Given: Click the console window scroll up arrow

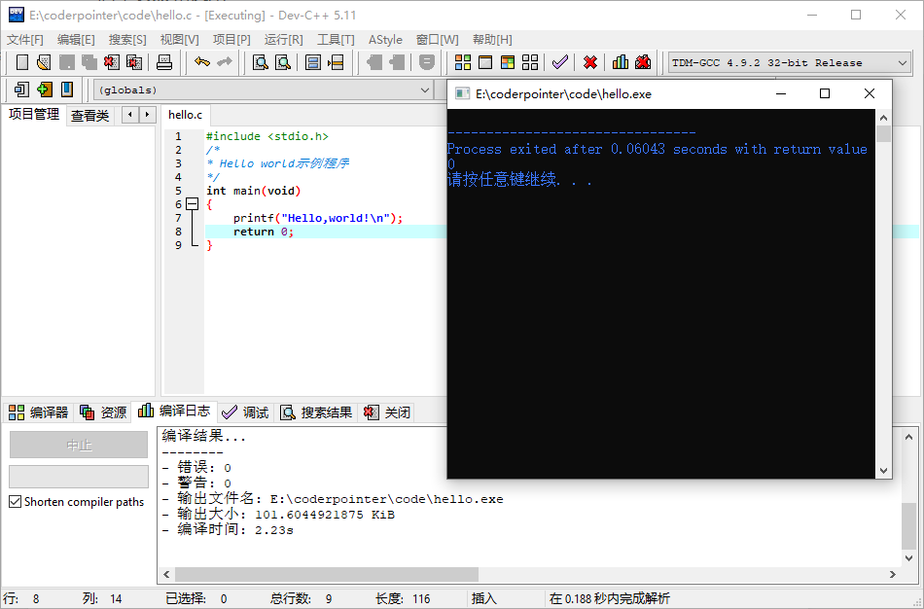Looking at the screenshot, I should point(883,118).
